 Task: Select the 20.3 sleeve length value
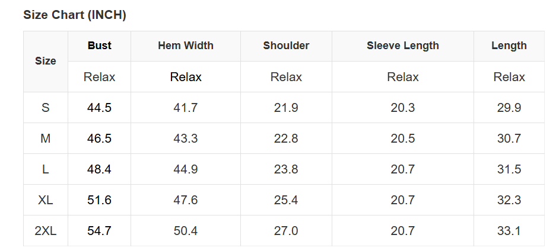403,108
